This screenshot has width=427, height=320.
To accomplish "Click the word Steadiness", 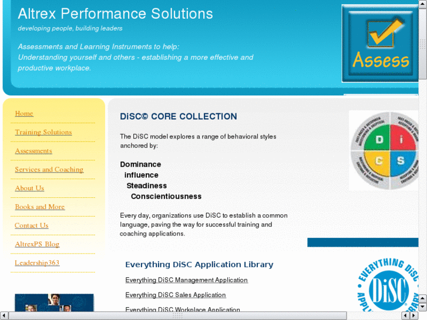I will coord(147,186).
